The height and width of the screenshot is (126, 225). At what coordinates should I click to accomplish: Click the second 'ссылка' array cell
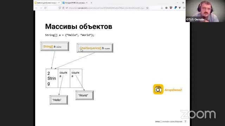click(x=76, y=78)
